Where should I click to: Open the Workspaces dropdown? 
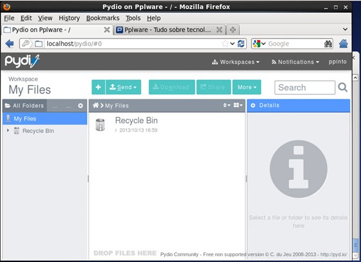pos(236,62)
